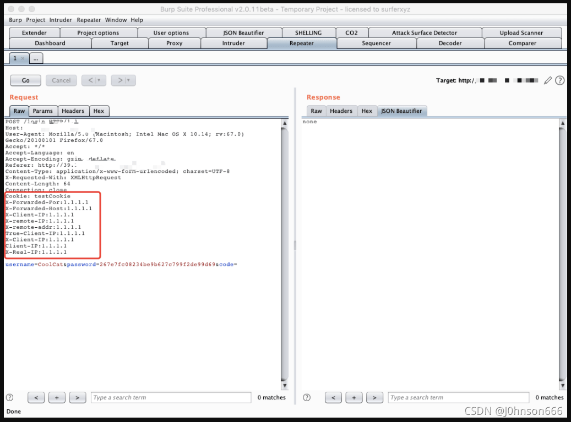Open help icon beside response search bar
This screenshot has height=422, width=571.
(x=307, y=397)
